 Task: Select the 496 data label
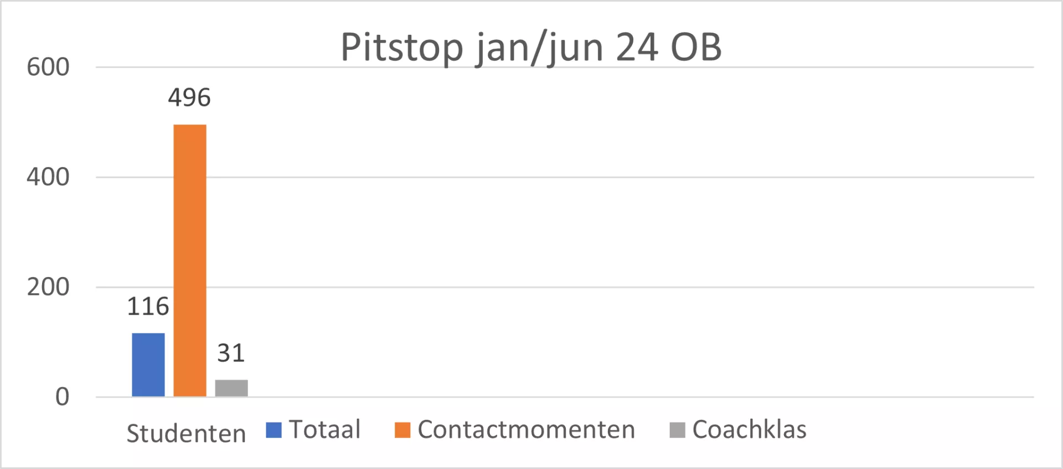(x=189, y=97)
